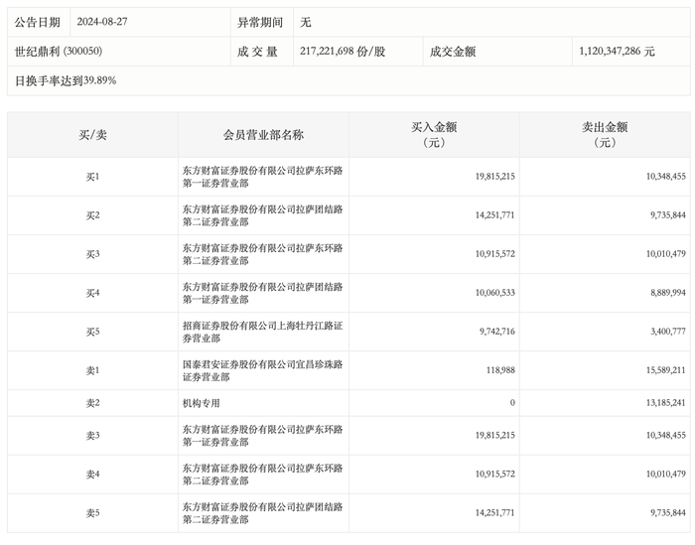Select 卖3 sell amount 10,348,455
This screenshot has width=695, height=545.
666,435
